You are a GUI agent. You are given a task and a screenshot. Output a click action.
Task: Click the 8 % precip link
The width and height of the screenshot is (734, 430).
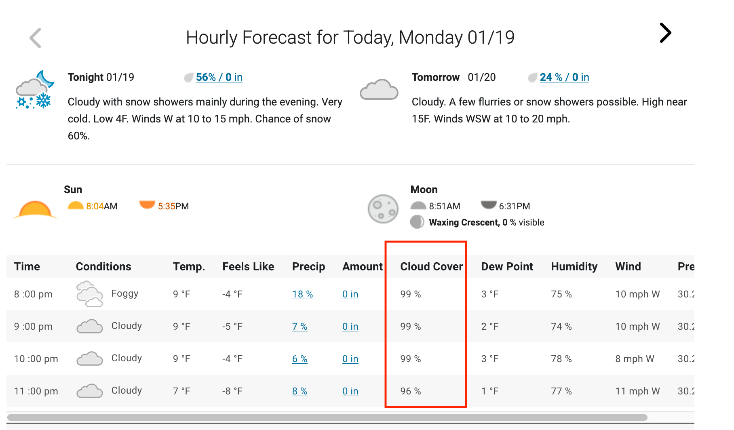point(300,391)
